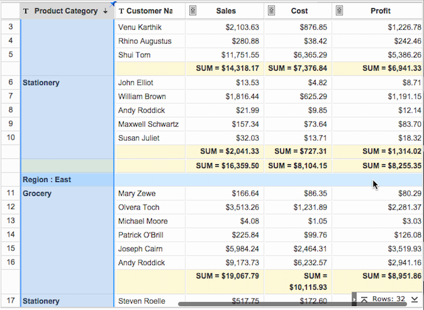Click the horizontal scrollbar at the bottom
The width and height of the screenshot is (424, 310).
pos(265,304)
